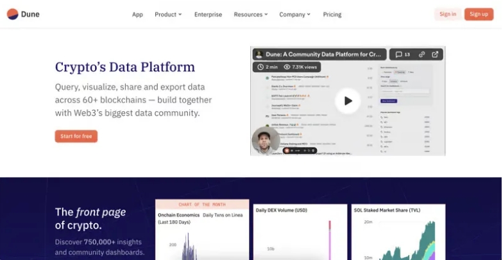The width and height of the screenshot is (503, 260).
Task: Click the Sign up button
Action: coord(479,14)
